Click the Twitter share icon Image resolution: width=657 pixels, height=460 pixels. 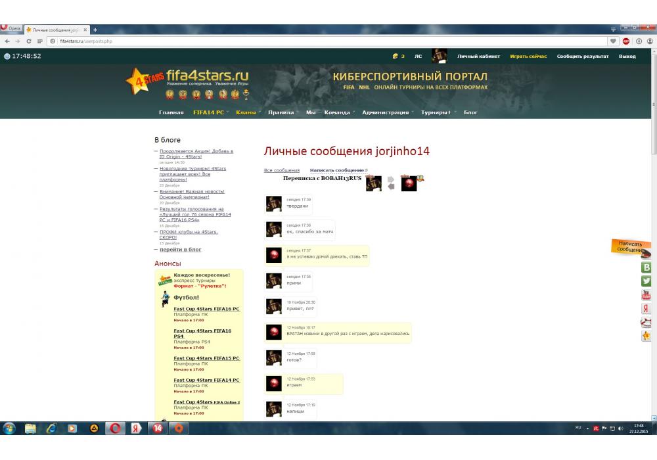(x=646, y=281)
